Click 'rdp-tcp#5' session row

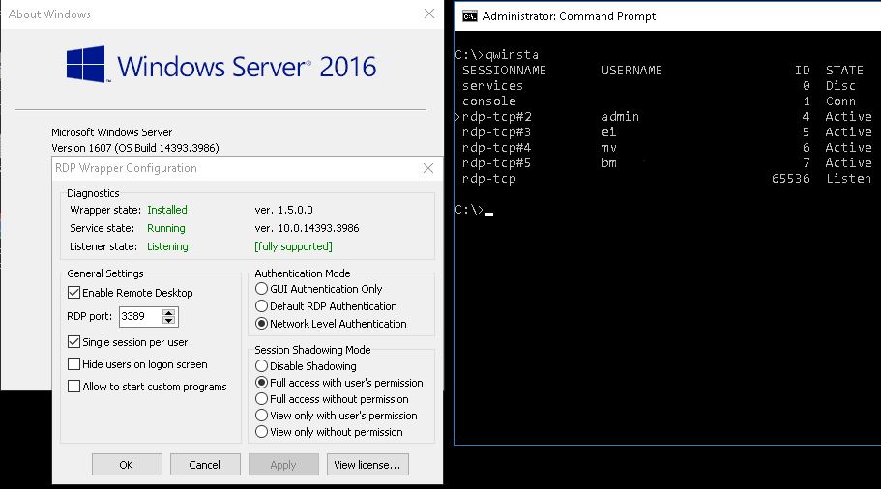pos(666,162)
